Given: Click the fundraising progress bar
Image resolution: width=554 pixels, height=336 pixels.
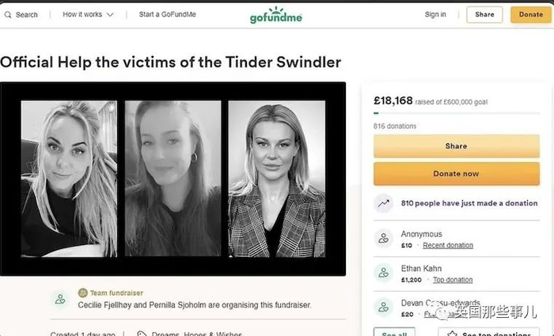Looking at the screenshot, I should pyautogui.click(x=457, y=113).
